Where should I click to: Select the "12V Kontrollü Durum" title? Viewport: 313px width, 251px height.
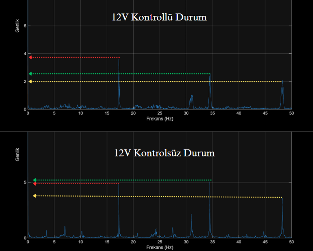(x=159, y=17)
